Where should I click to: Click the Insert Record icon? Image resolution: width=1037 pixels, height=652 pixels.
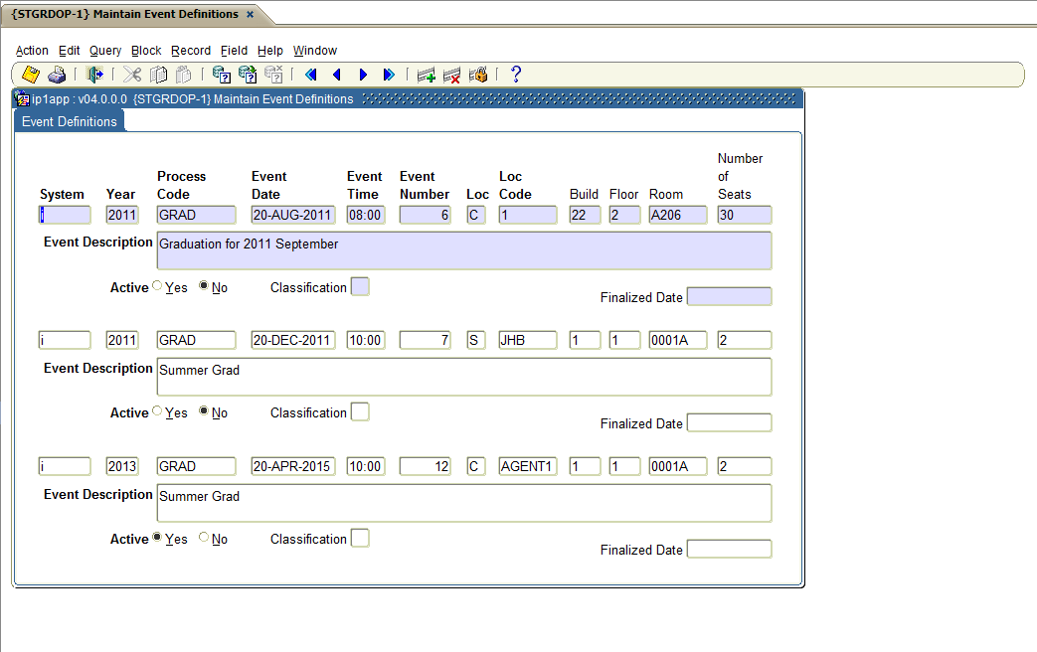tap(427, 75)
